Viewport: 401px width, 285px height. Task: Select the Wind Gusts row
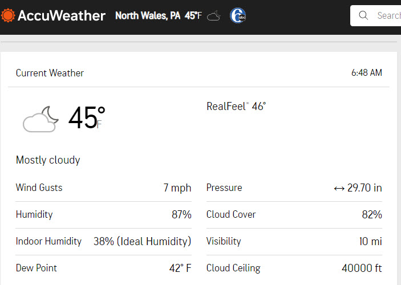103,188
